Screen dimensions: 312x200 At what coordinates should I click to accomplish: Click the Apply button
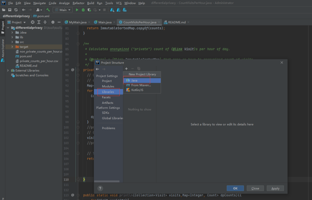coord(276,188)
